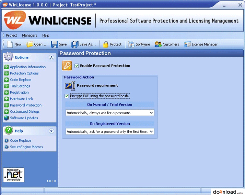The image size is (245, 195).
Task: Open Code Replace link under Options
Action: [21, 80]
